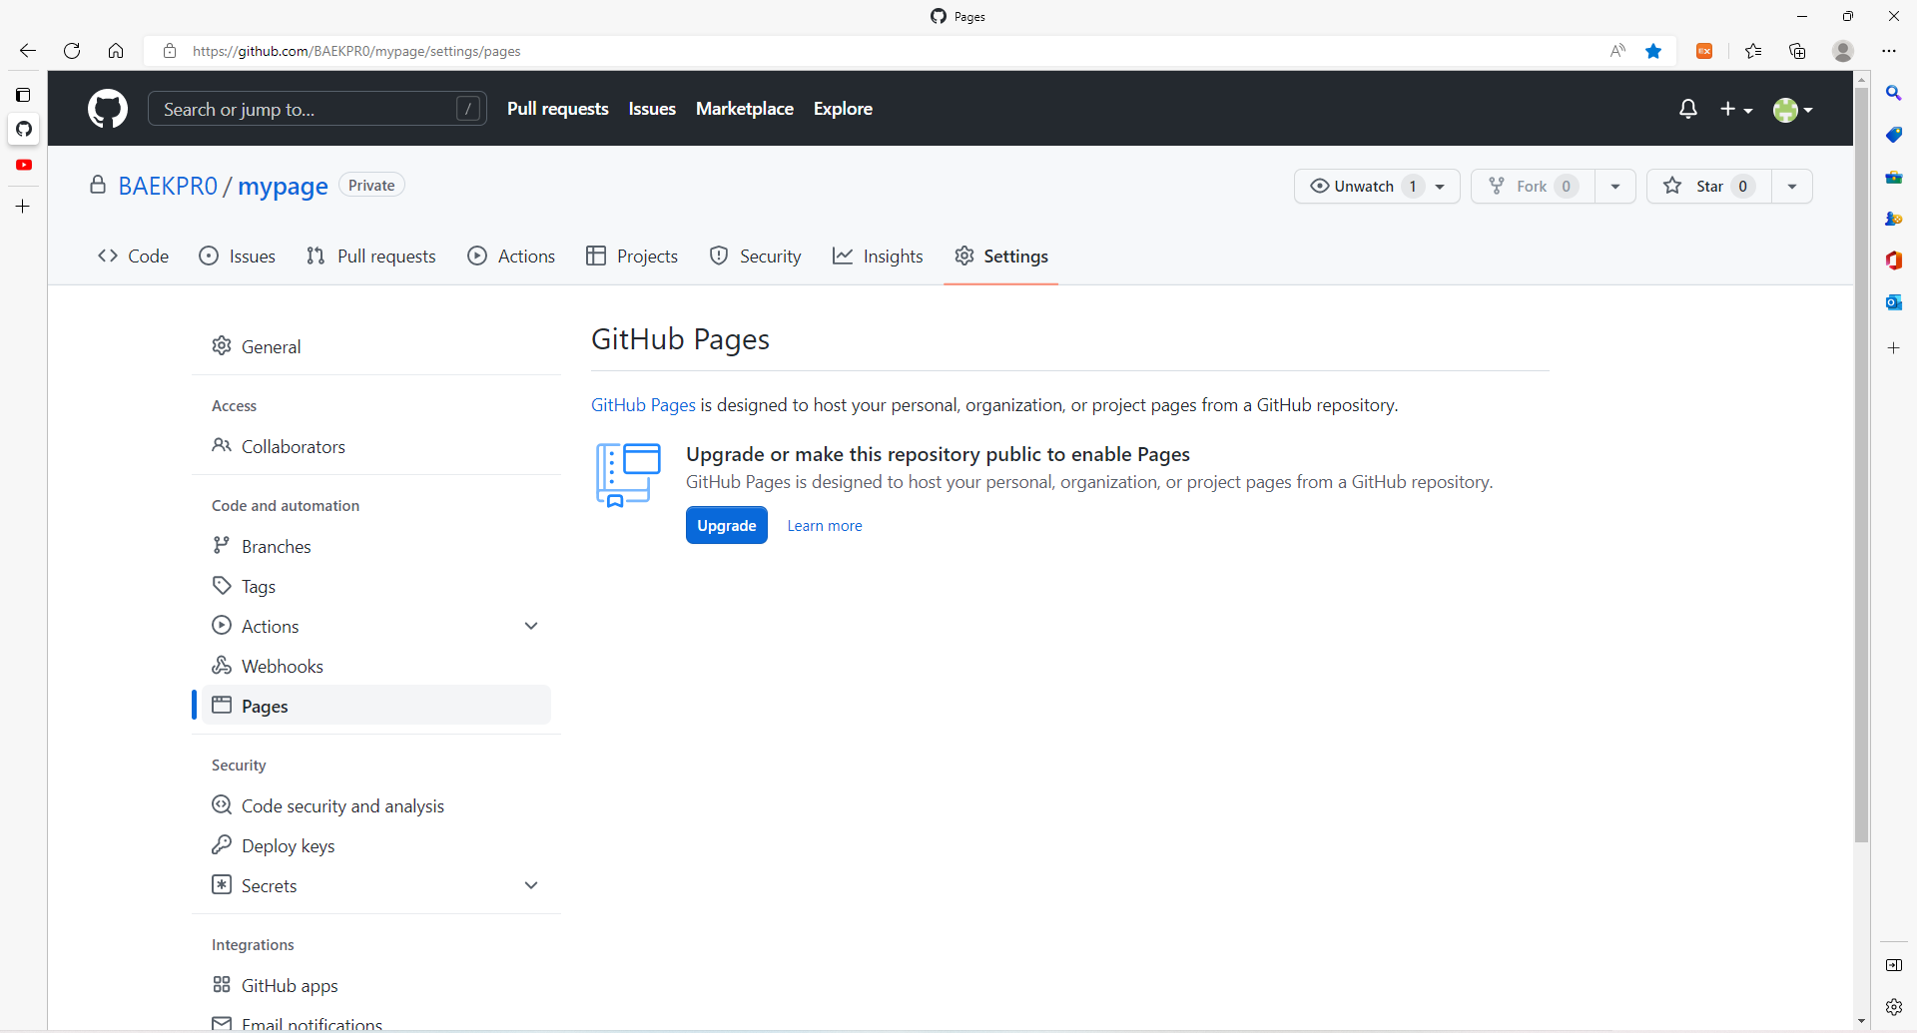The width and height of the screenshot is (1917, 1033).
Task: Open the create new plus menu
Action: [1736, 109]
